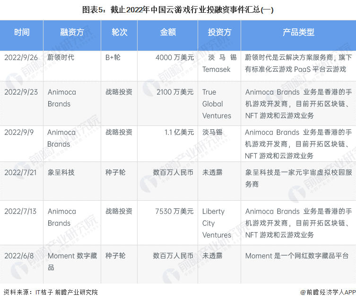Click '种子轮' in the 象呈科技 row

pyautogui.click(x=115, y=172)
